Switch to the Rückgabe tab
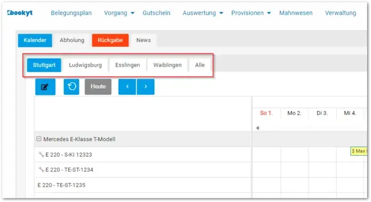 pos(110,40)
